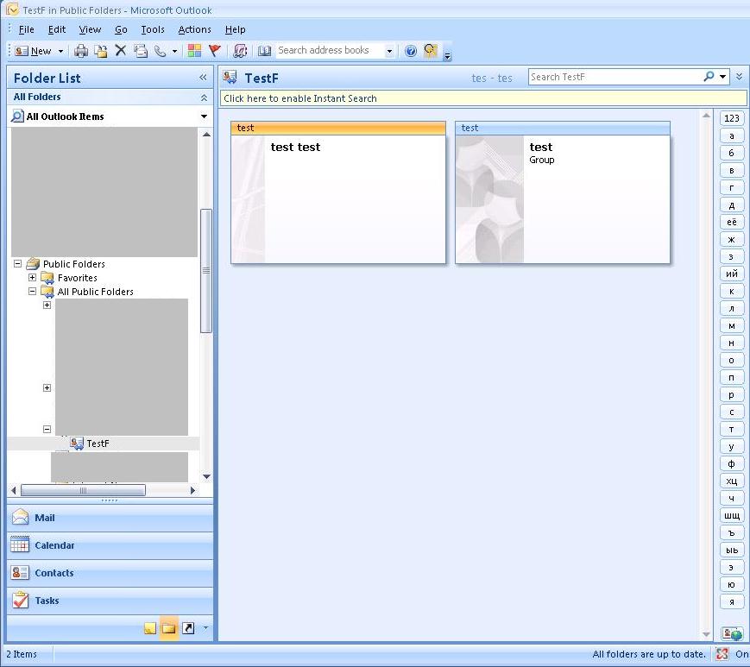The image size is (750, 667).
Task: Click the Delete (X) toolbar icon
Action: [x=121, y=50]
